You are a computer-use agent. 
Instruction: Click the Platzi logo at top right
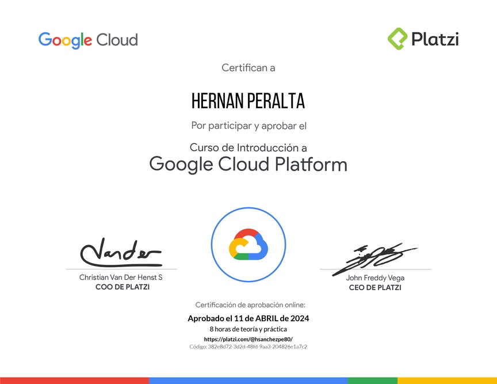pos(423,39)
